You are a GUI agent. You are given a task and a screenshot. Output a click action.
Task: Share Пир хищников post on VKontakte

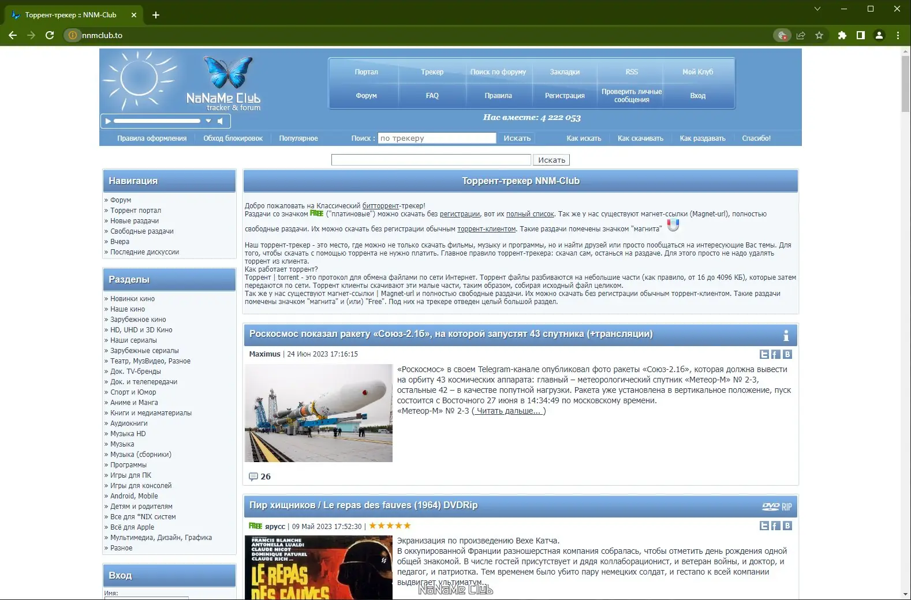[x=787, y=526]
